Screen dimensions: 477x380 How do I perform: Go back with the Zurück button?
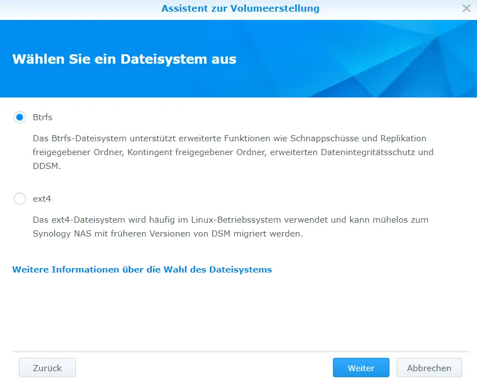(47, 367)
